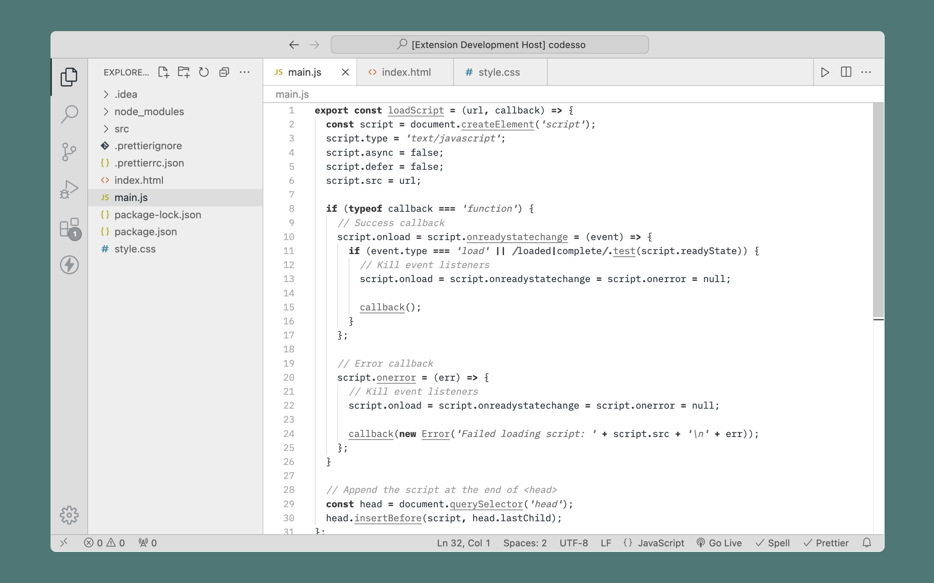
Task: Click the New File icon in Explorer
Action: coord(164,72)
